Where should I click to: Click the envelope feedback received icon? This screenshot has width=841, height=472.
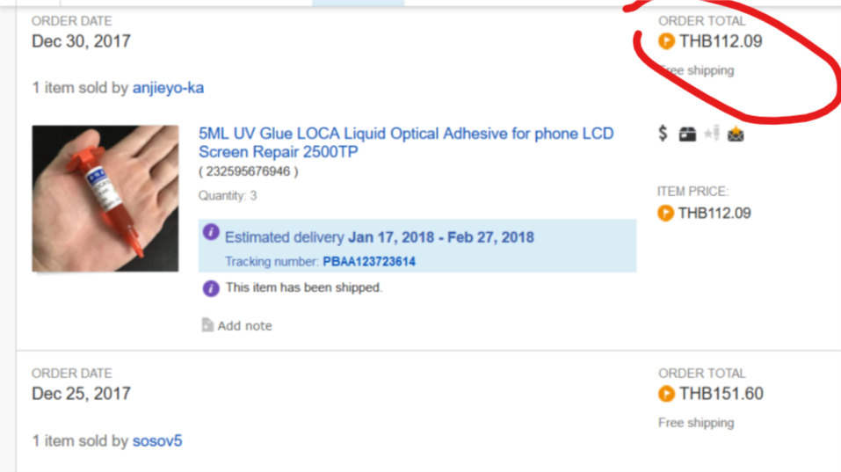click(x=736, y=134)
